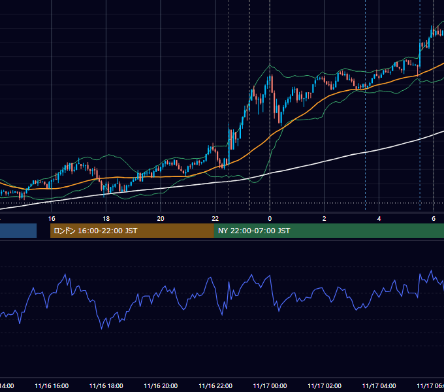Viewport: 444px width, 392px height.
Task: Click the hour label 20 on chart axis
Action: [x=161, y=219]
